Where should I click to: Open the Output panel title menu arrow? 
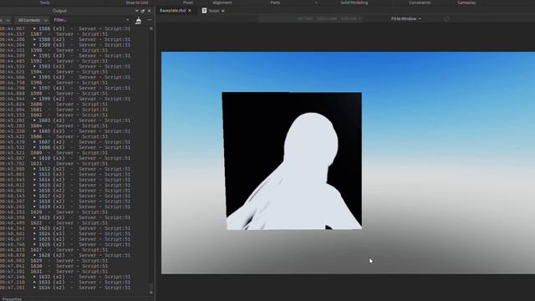[x=137, y=11]
